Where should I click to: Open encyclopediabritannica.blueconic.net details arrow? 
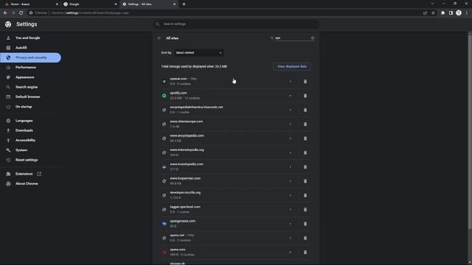(290, 110)
